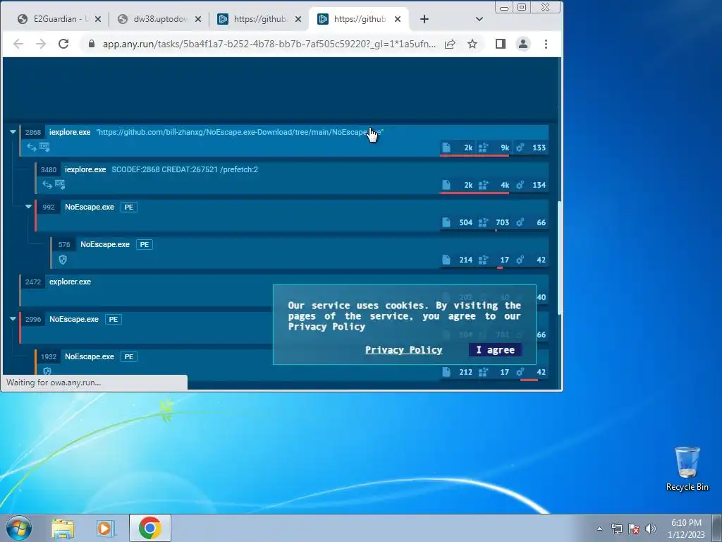
Task: Show hidden system tray icons
Action: [599, 529]
